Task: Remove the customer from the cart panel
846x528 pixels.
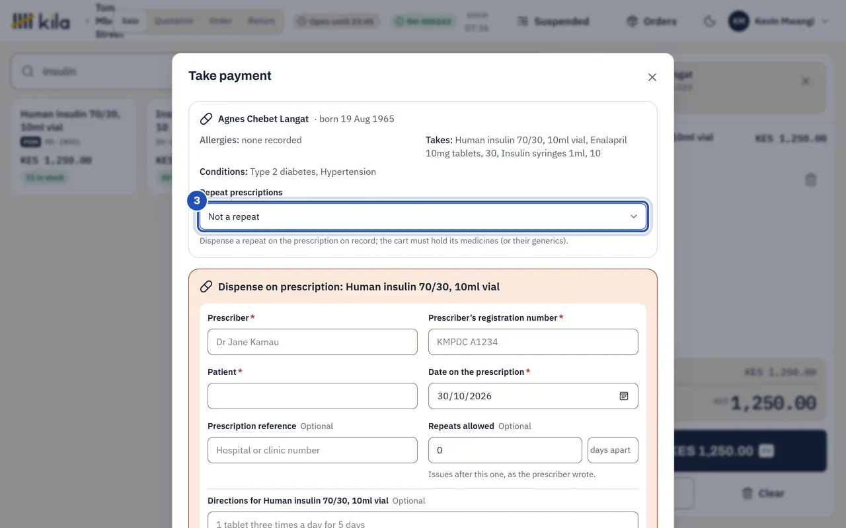Action: coord(806,81)
